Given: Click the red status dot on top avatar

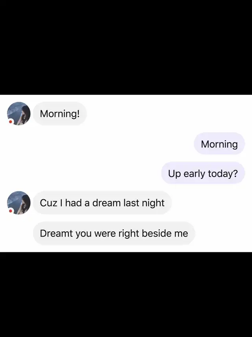Looking at the screenshot, I should (10, 122).
